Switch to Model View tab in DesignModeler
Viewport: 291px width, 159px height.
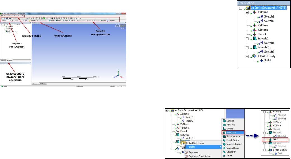(36, 84)
